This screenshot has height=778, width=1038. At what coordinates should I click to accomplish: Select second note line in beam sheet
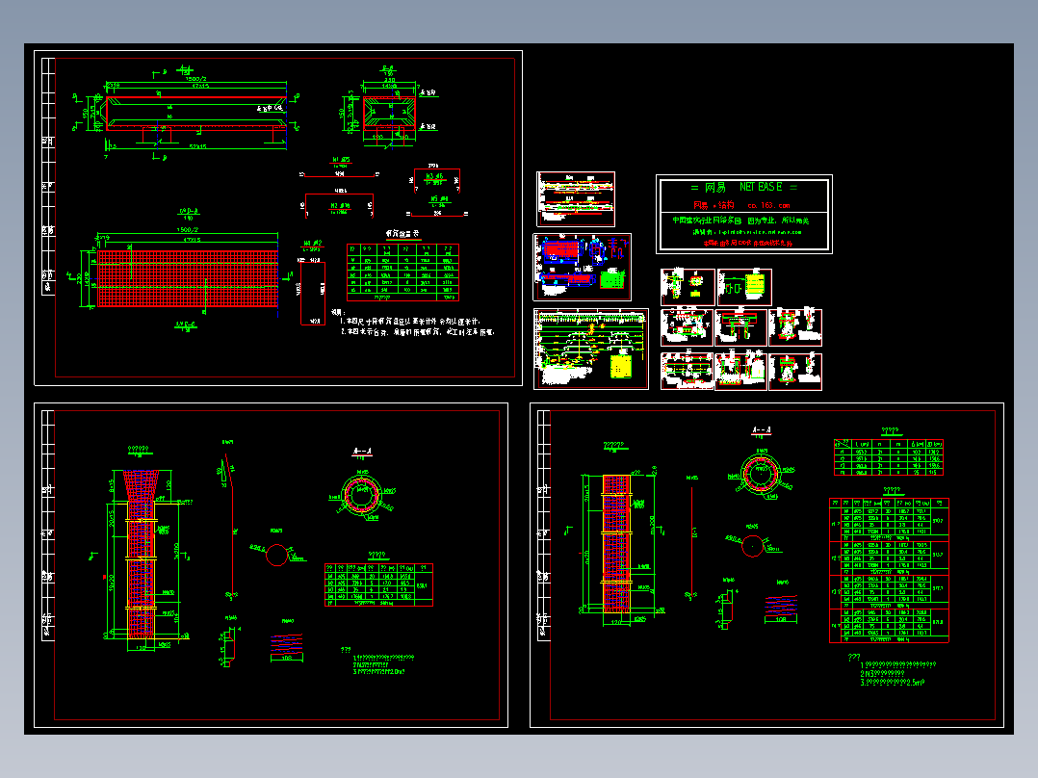point(417,332)
